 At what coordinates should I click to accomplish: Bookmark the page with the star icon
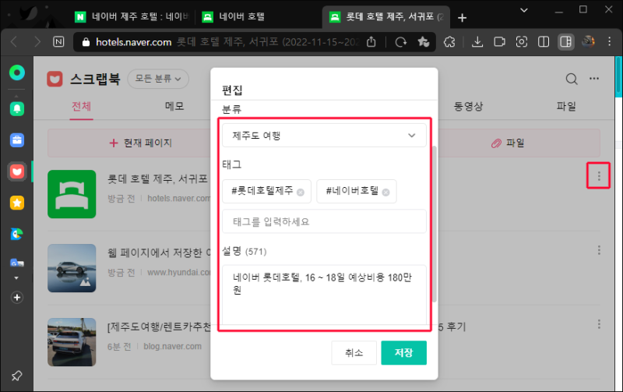424,42
